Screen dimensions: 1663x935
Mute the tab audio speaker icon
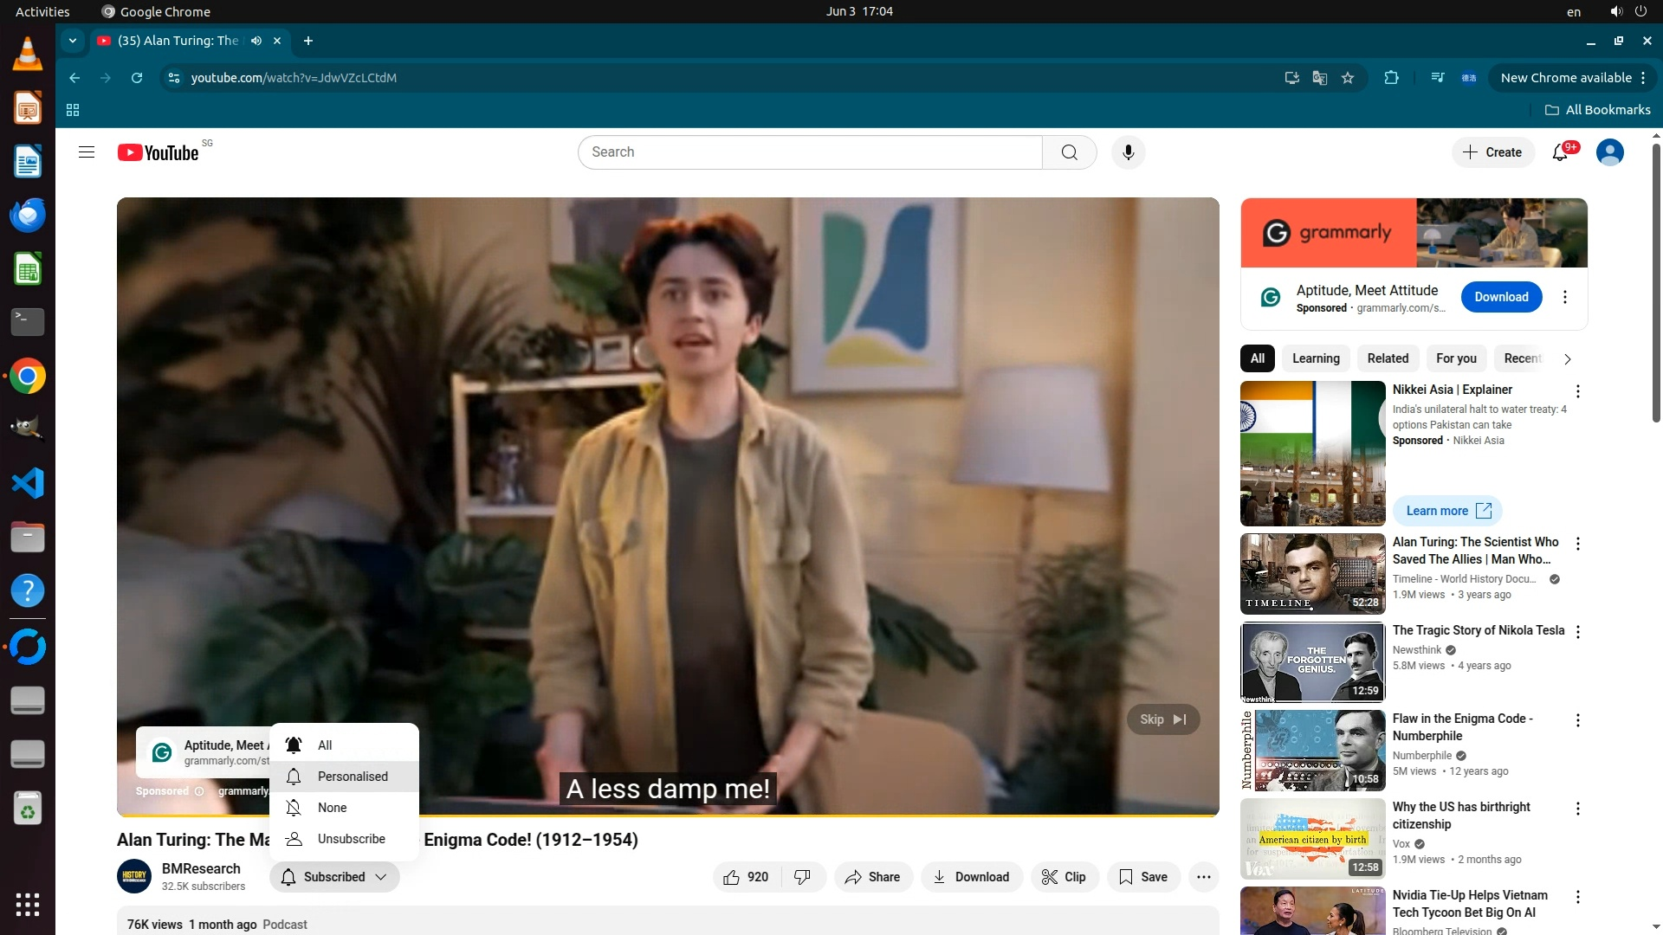click(x=256, y=41)
